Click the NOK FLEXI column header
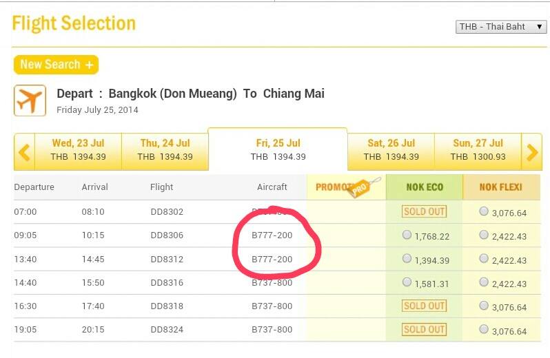 (501, 187)
